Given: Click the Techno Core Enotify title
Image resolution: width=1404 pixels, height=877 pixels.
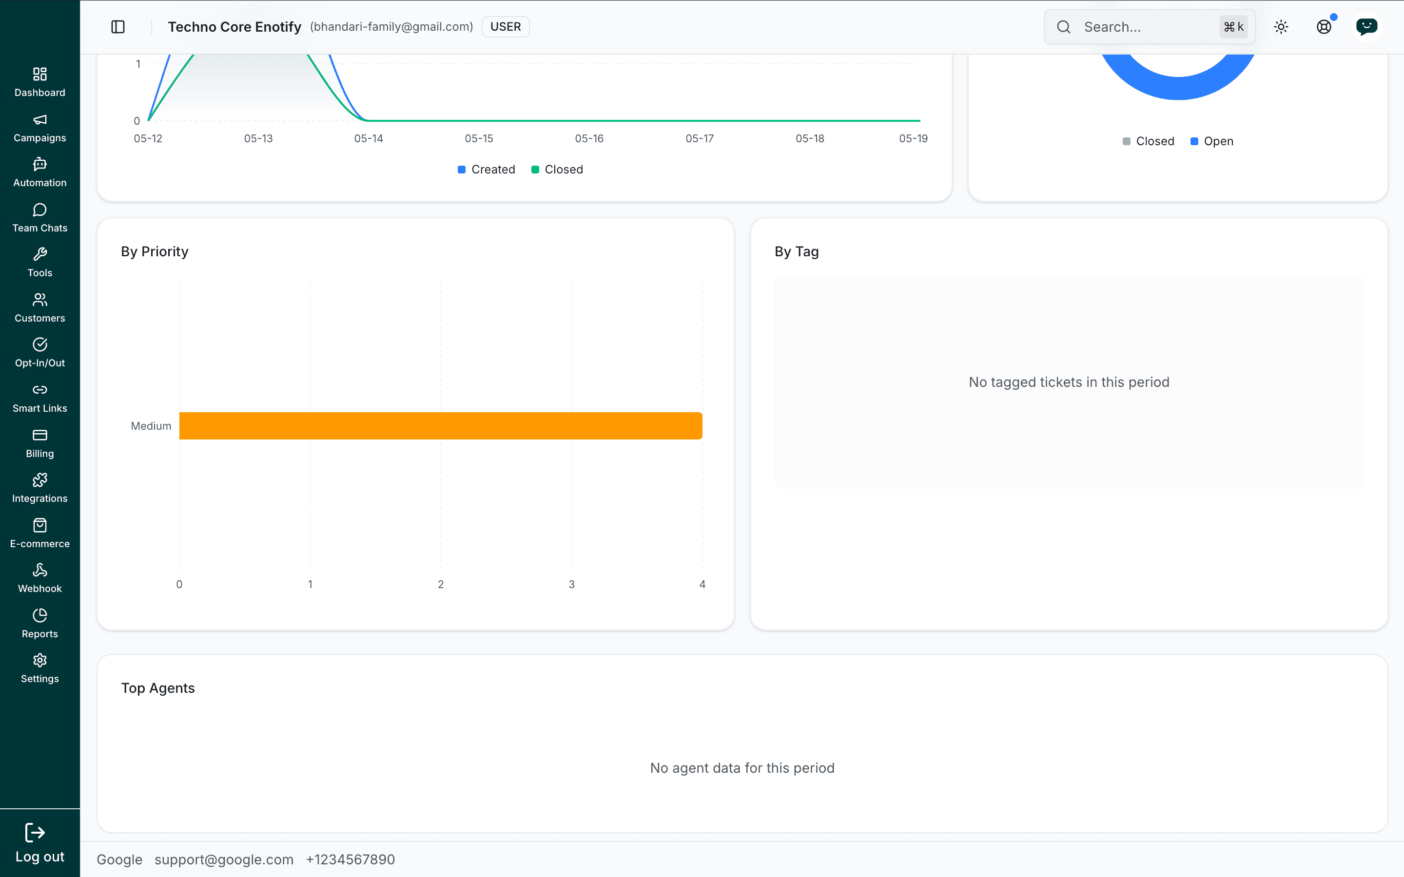Looking at the screenshot, I should 234,27.
